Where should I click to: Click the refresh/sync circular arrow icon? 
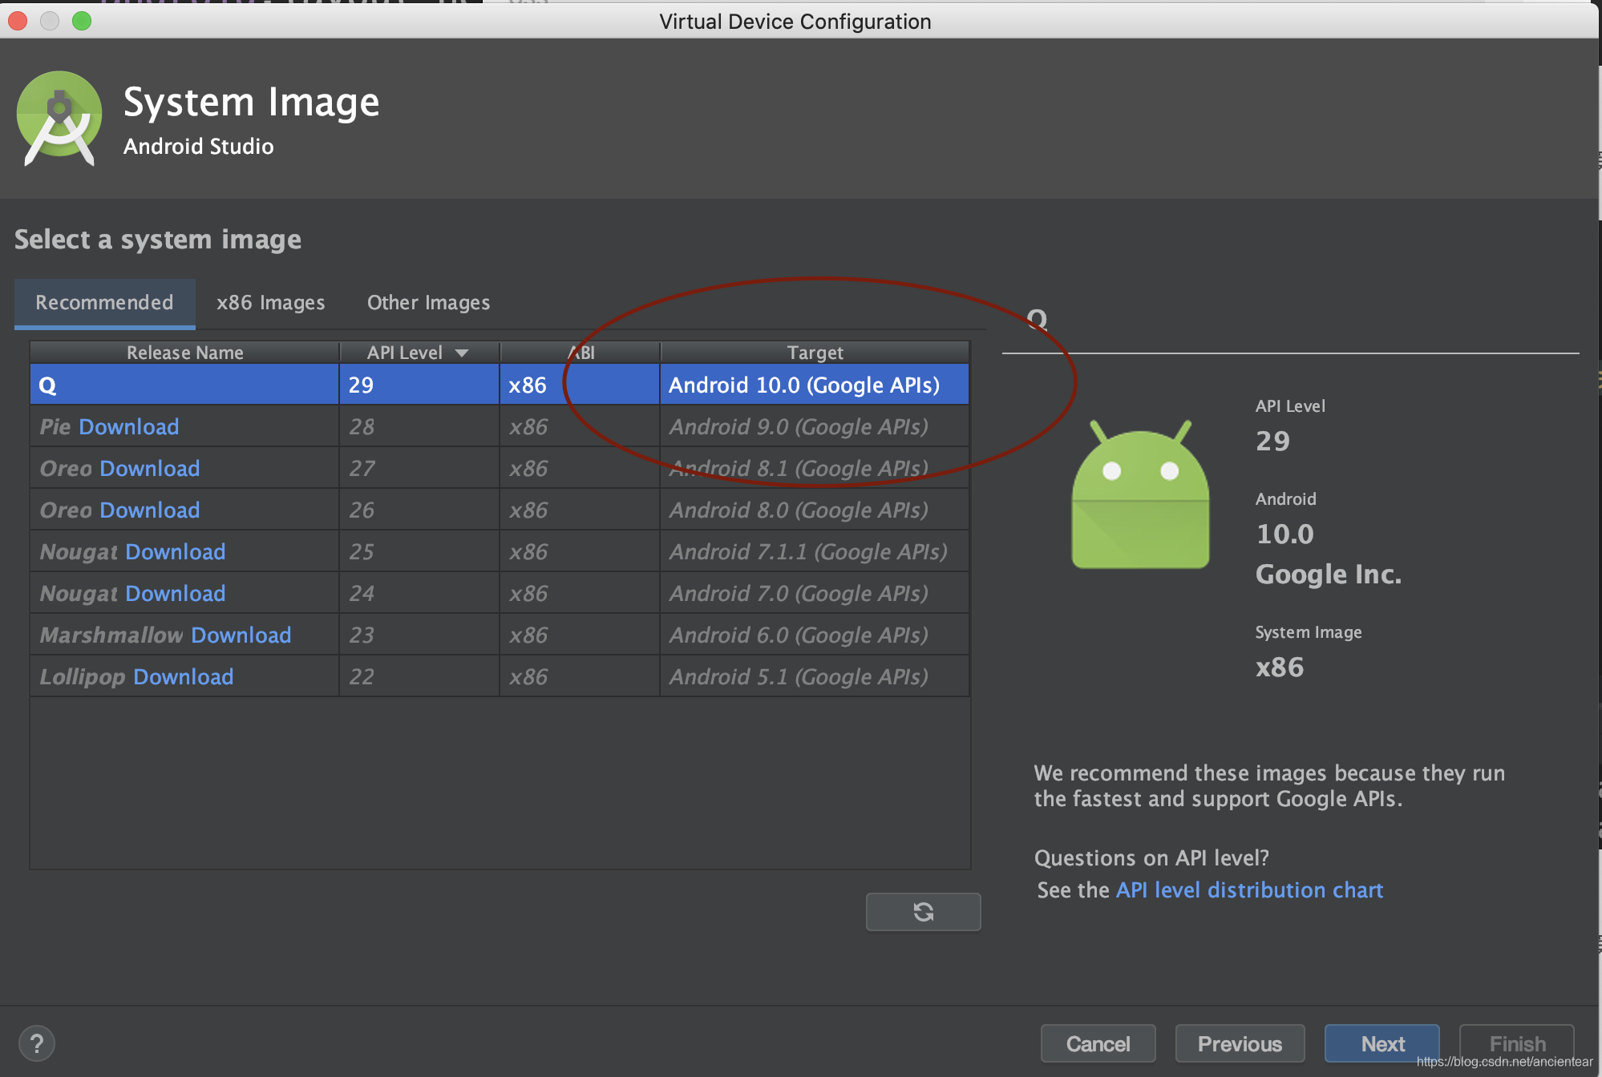(x=924, y=910)
